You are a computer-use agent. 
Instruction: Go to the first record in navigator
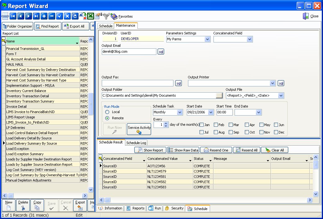pos(13,16)
